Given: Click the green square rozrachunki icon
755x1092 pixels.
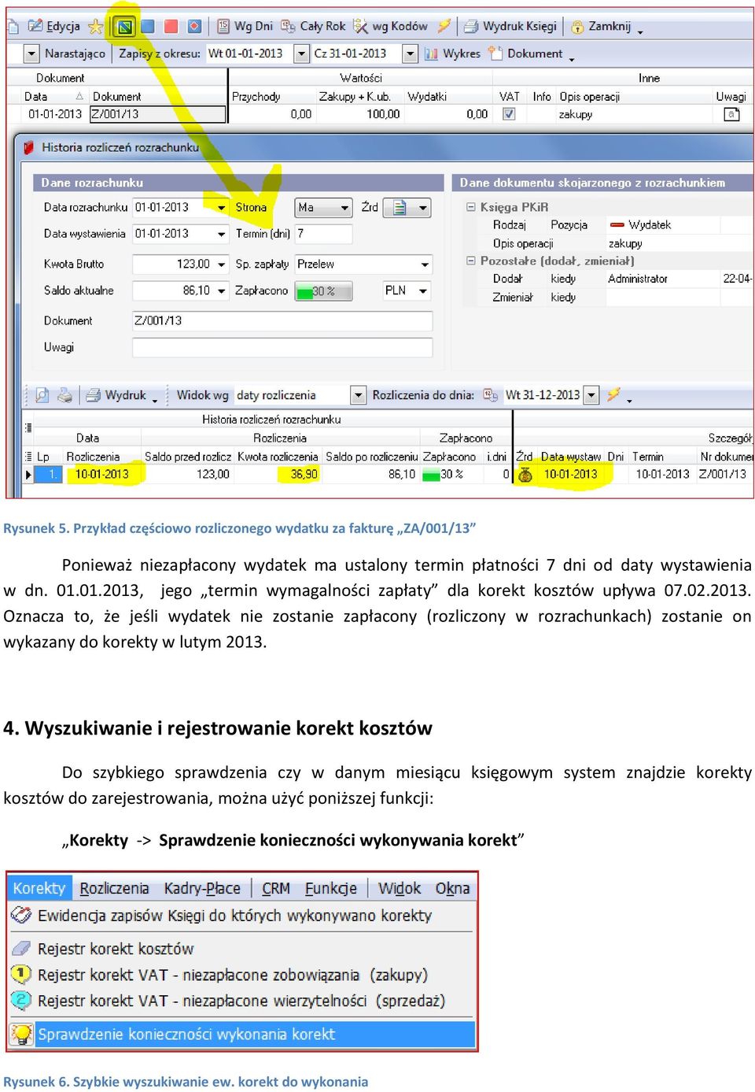Looking at the screenshot, I should click(x=123, y=27).
